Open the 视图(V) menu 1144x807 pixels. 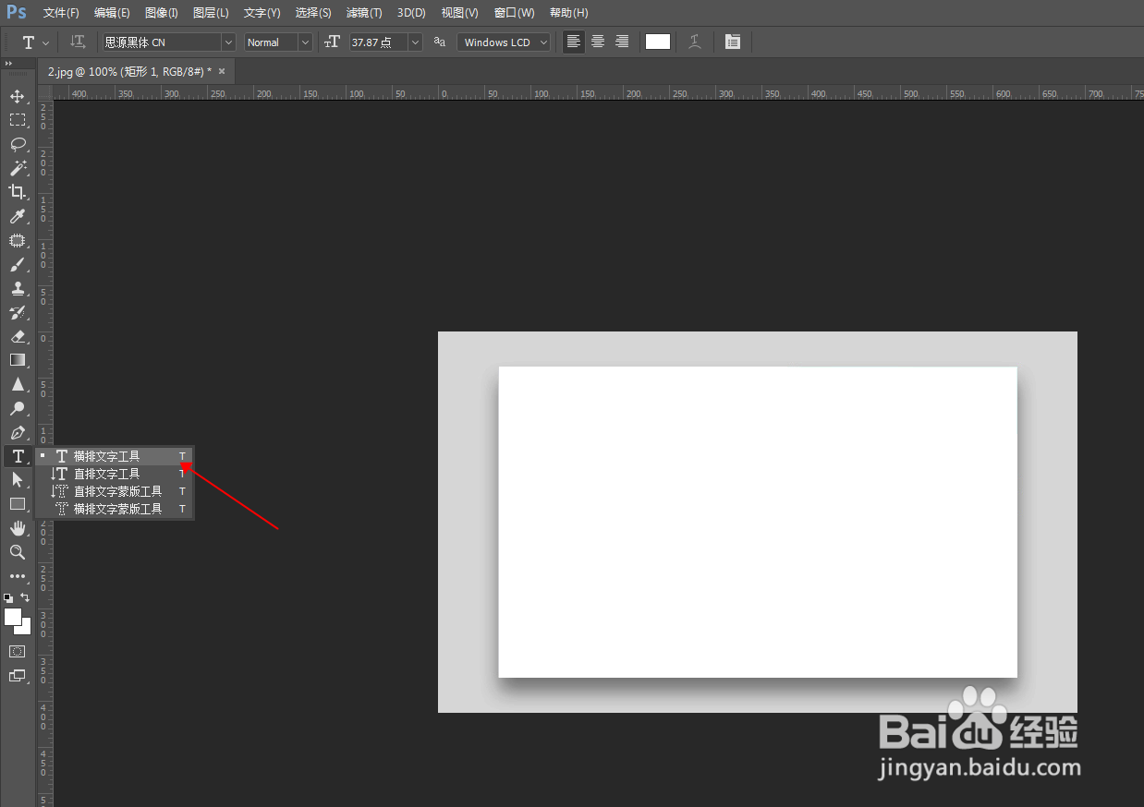tap(459, 13)
